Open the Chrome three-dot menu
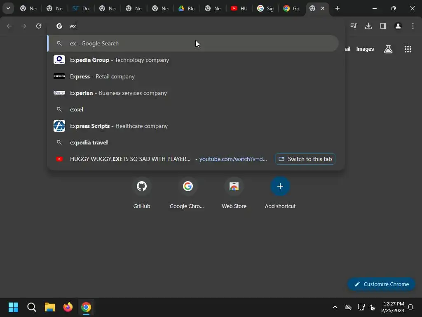This screenshot has height=317, width=422. pyautogui.click(x=413, y=26)
